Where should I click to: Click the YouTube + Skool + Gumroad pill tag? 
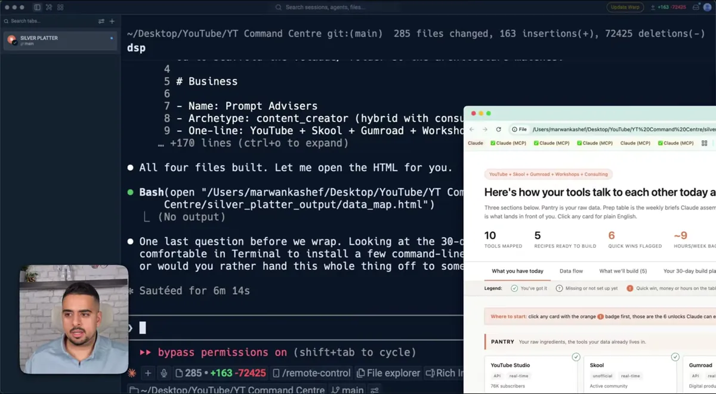point(548,174)
